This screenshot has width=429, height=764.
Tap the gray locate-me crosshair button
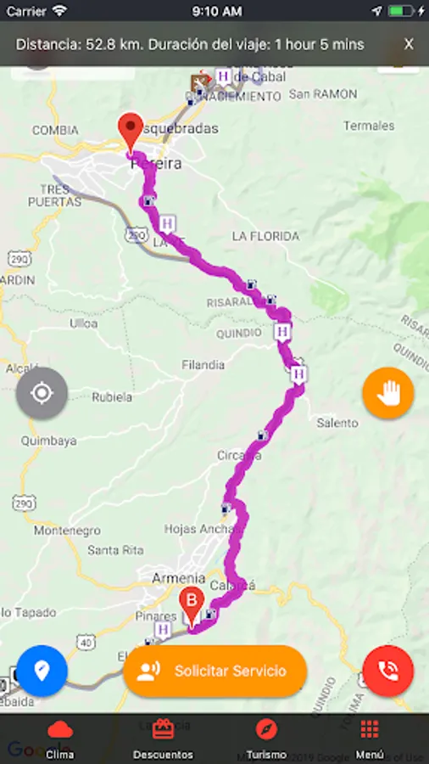coord(42,393)
